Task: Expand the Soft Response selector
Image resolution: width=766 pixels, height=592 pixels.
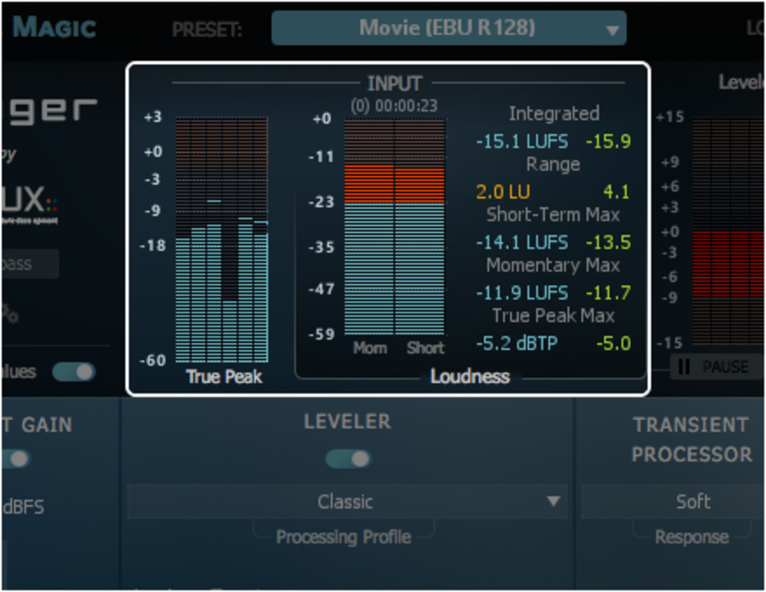Action: [x=693, y=501]
